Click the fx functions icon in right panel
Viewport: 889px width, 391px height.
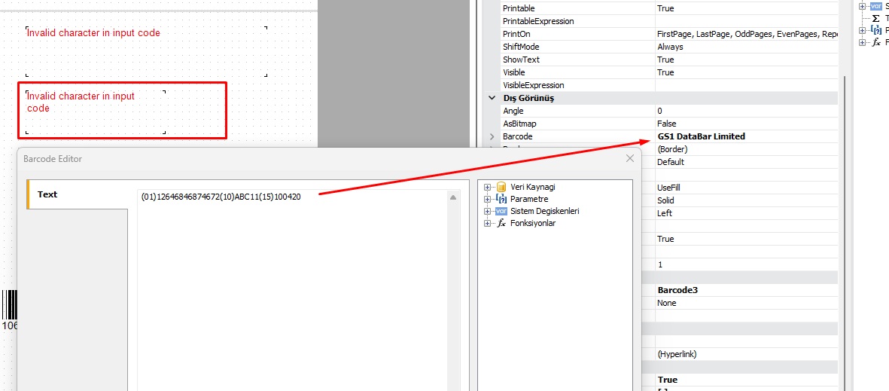[875, 42]
